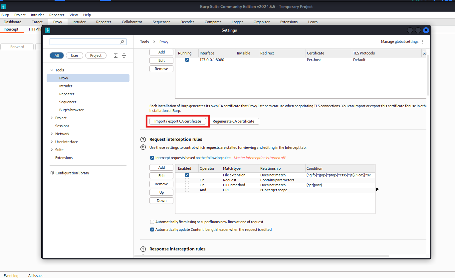Select Burp's browser in settings tree
455x278 pixels.
pyautogui.click(x=71, y=110)
